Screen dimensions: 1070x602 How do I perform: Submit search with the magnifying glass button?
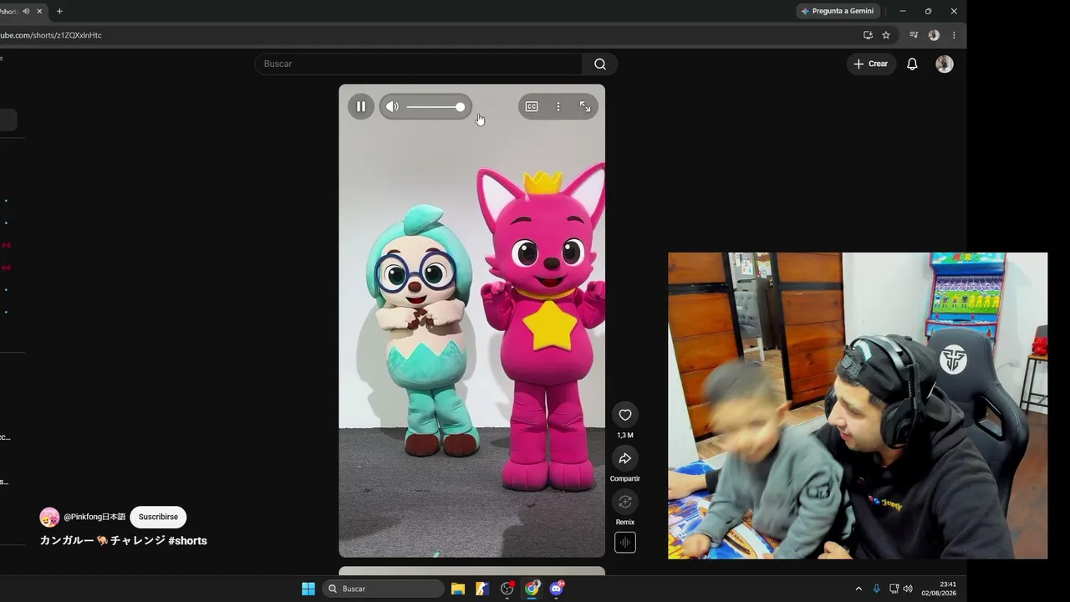coord(600,64)
